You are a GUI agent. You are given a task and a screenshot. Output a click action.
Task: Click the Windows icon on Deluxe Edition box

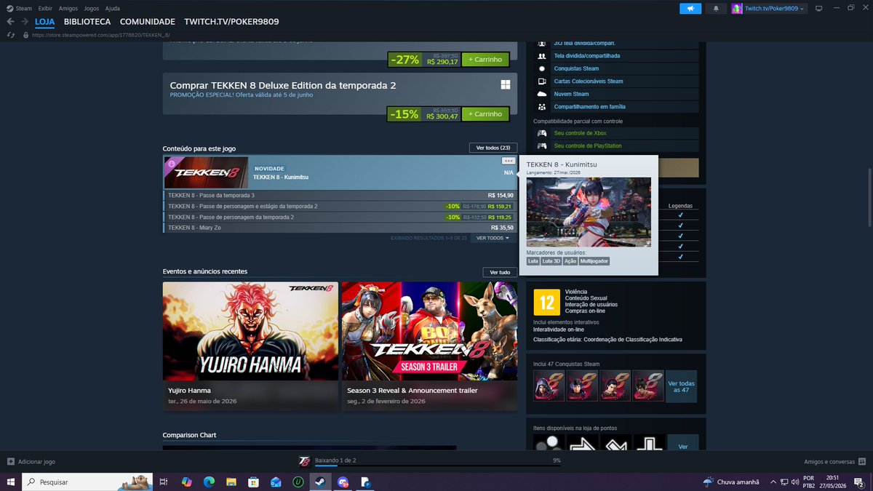505,85
